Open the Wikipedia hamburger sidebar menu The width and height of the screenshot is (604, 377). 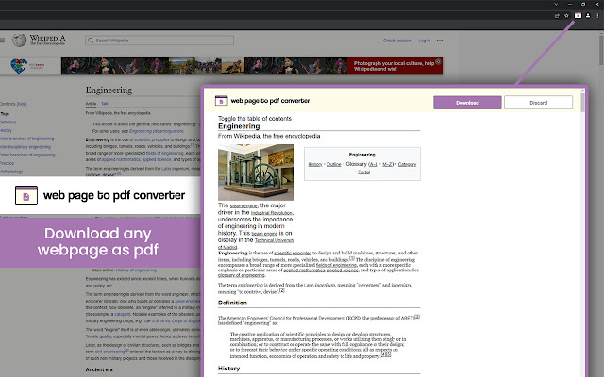pos(2,40)
